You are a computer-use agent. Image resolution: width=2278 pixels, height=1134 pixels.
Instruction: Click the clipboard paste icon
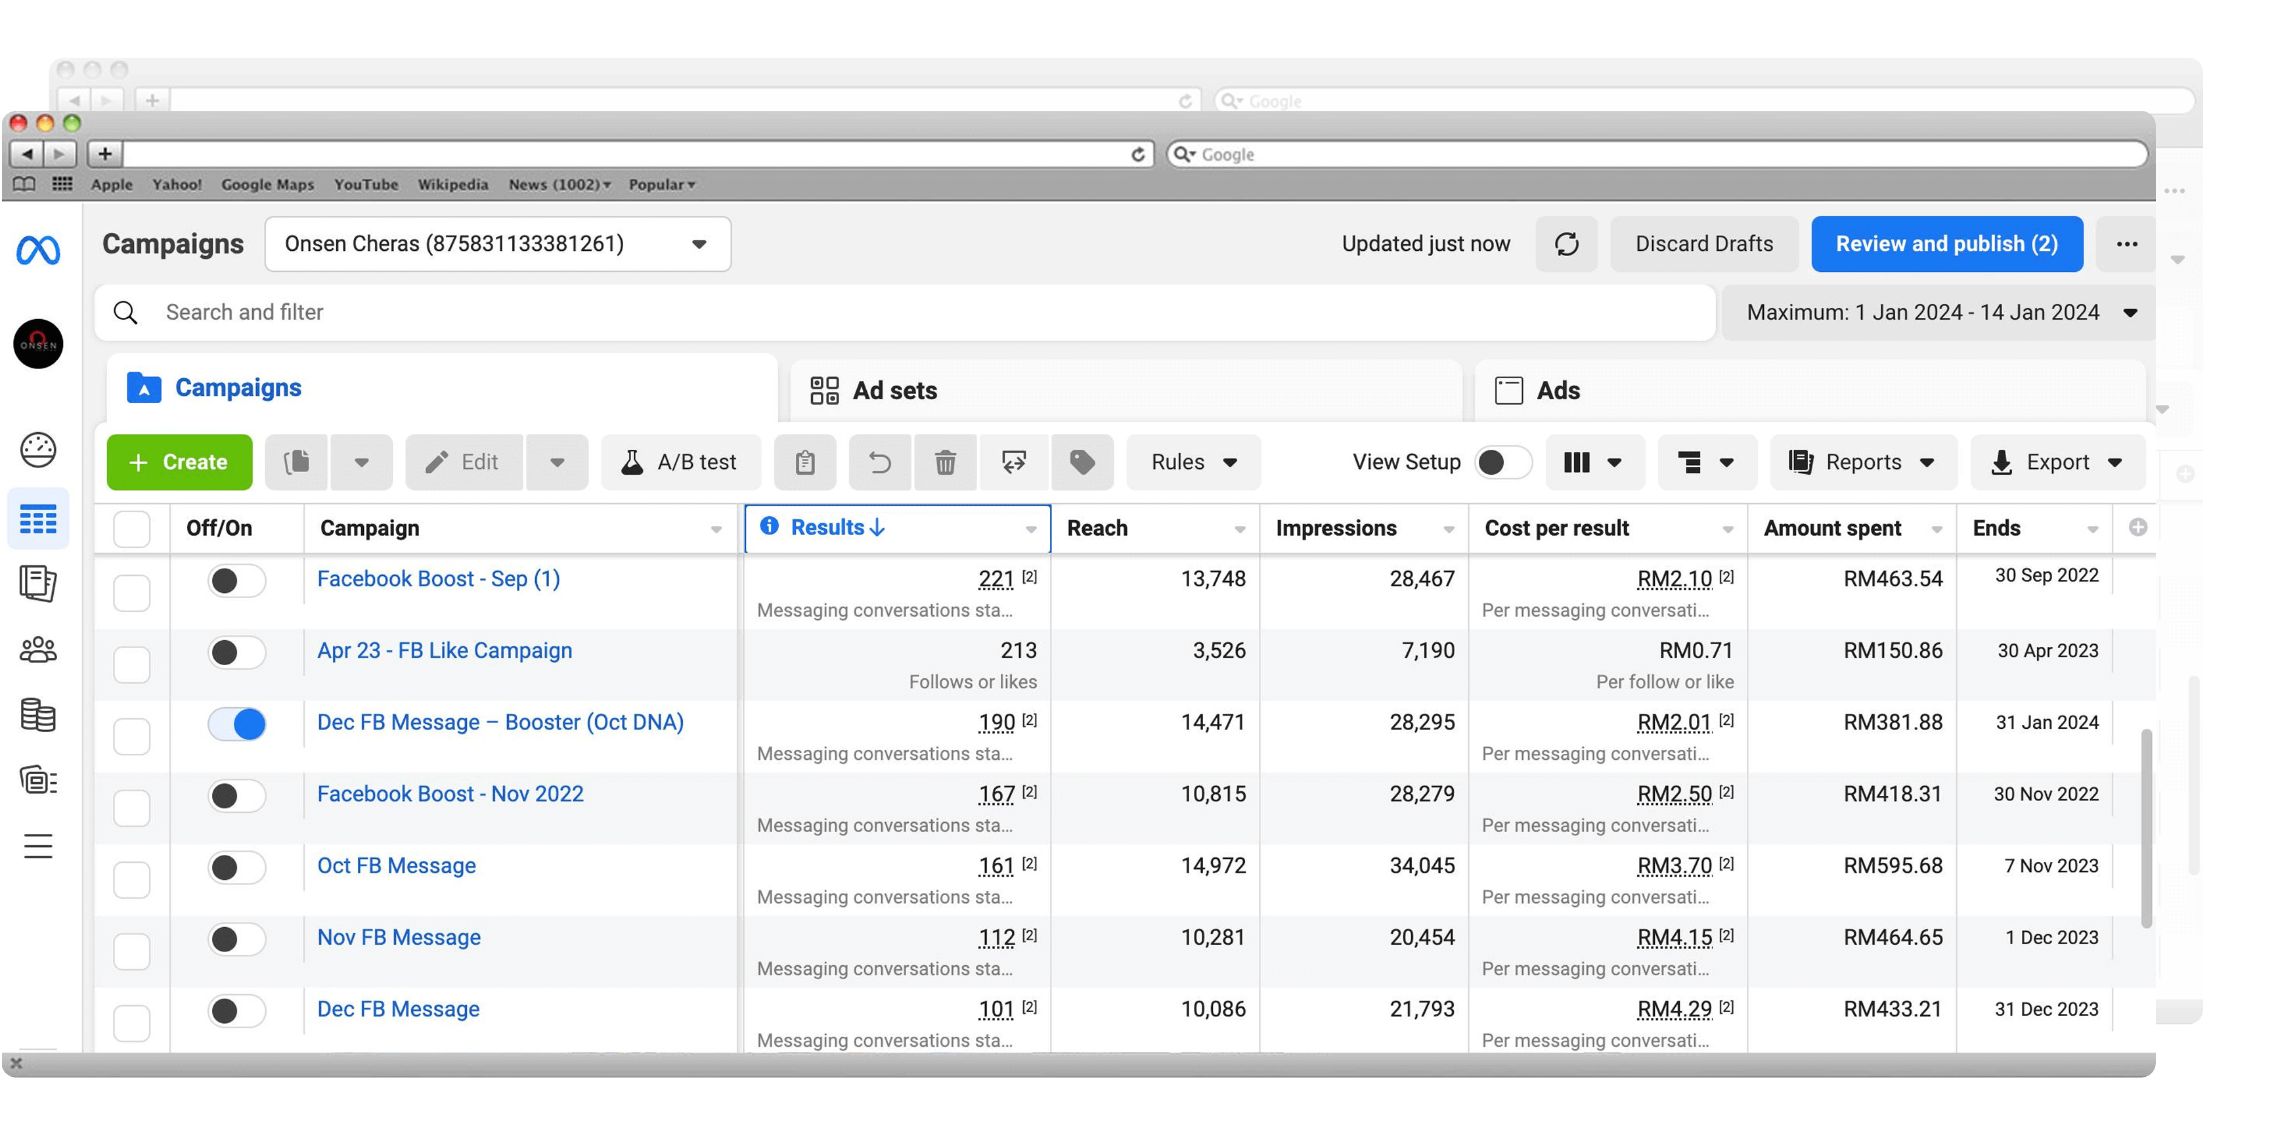click(804, 462)
